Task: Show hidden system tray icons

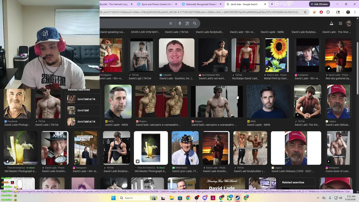Action: click(x=318, y=198)
